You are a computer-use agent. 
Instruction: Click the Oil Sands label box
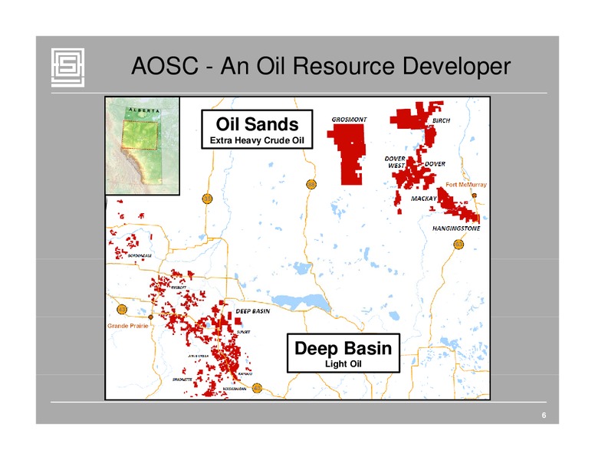(x=257, y=130)
